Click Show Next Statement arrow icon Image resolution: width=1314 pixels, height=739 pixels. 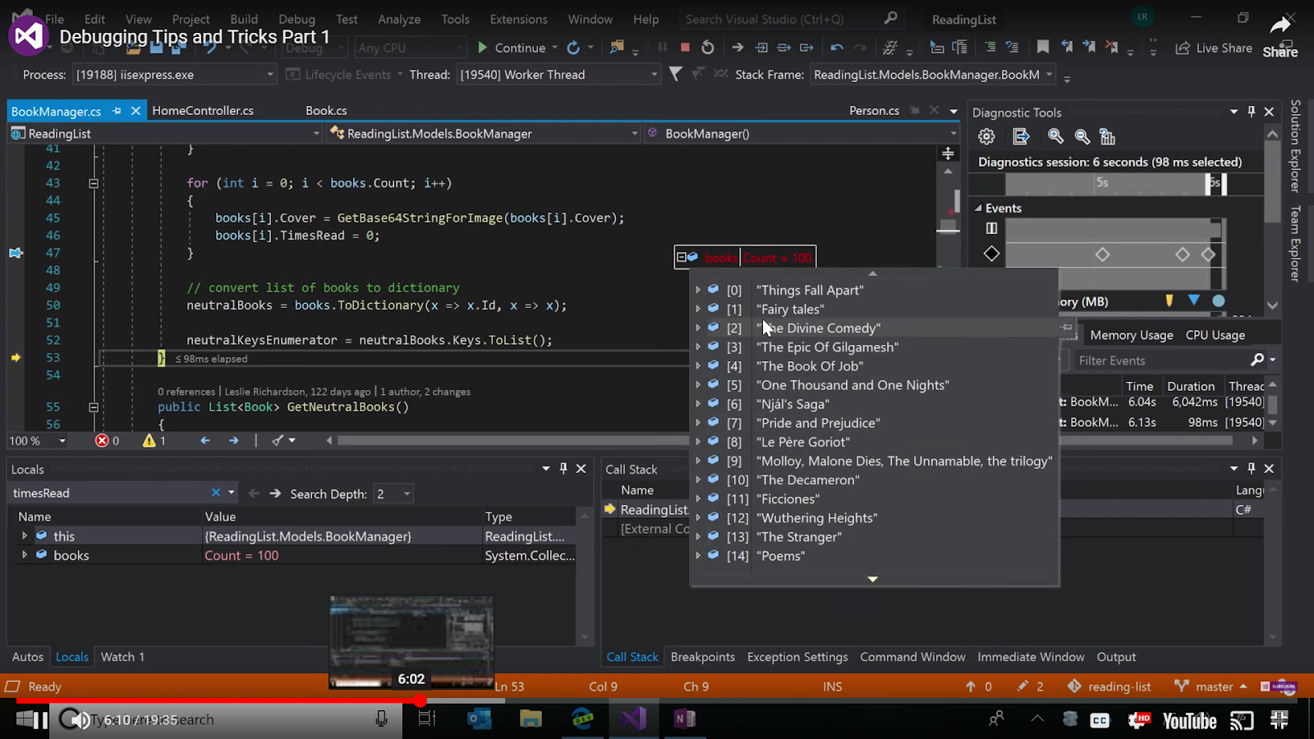click(737, 48)
